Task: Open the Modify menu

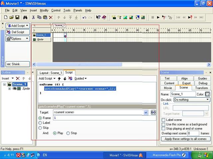Action: click(x=44, y=10)
